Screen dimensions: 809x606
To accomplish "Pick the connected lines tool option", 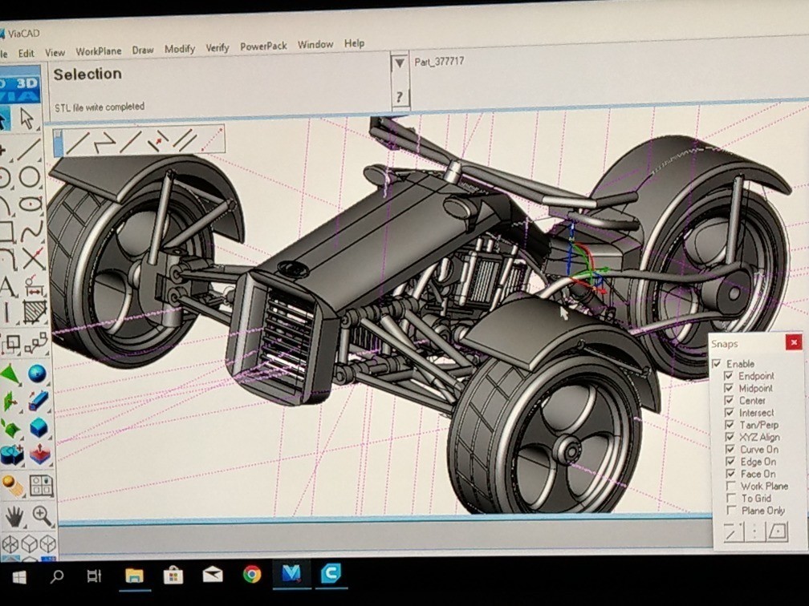I will point(104,143).
